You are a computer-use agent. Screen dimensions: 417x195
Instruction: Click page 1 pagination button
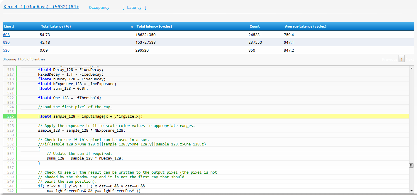(x=402, y=59)
